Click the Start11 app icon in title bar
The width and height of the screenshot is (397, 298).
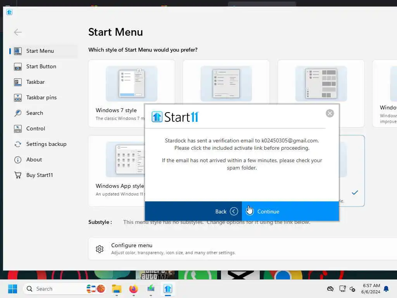(9, 12)
